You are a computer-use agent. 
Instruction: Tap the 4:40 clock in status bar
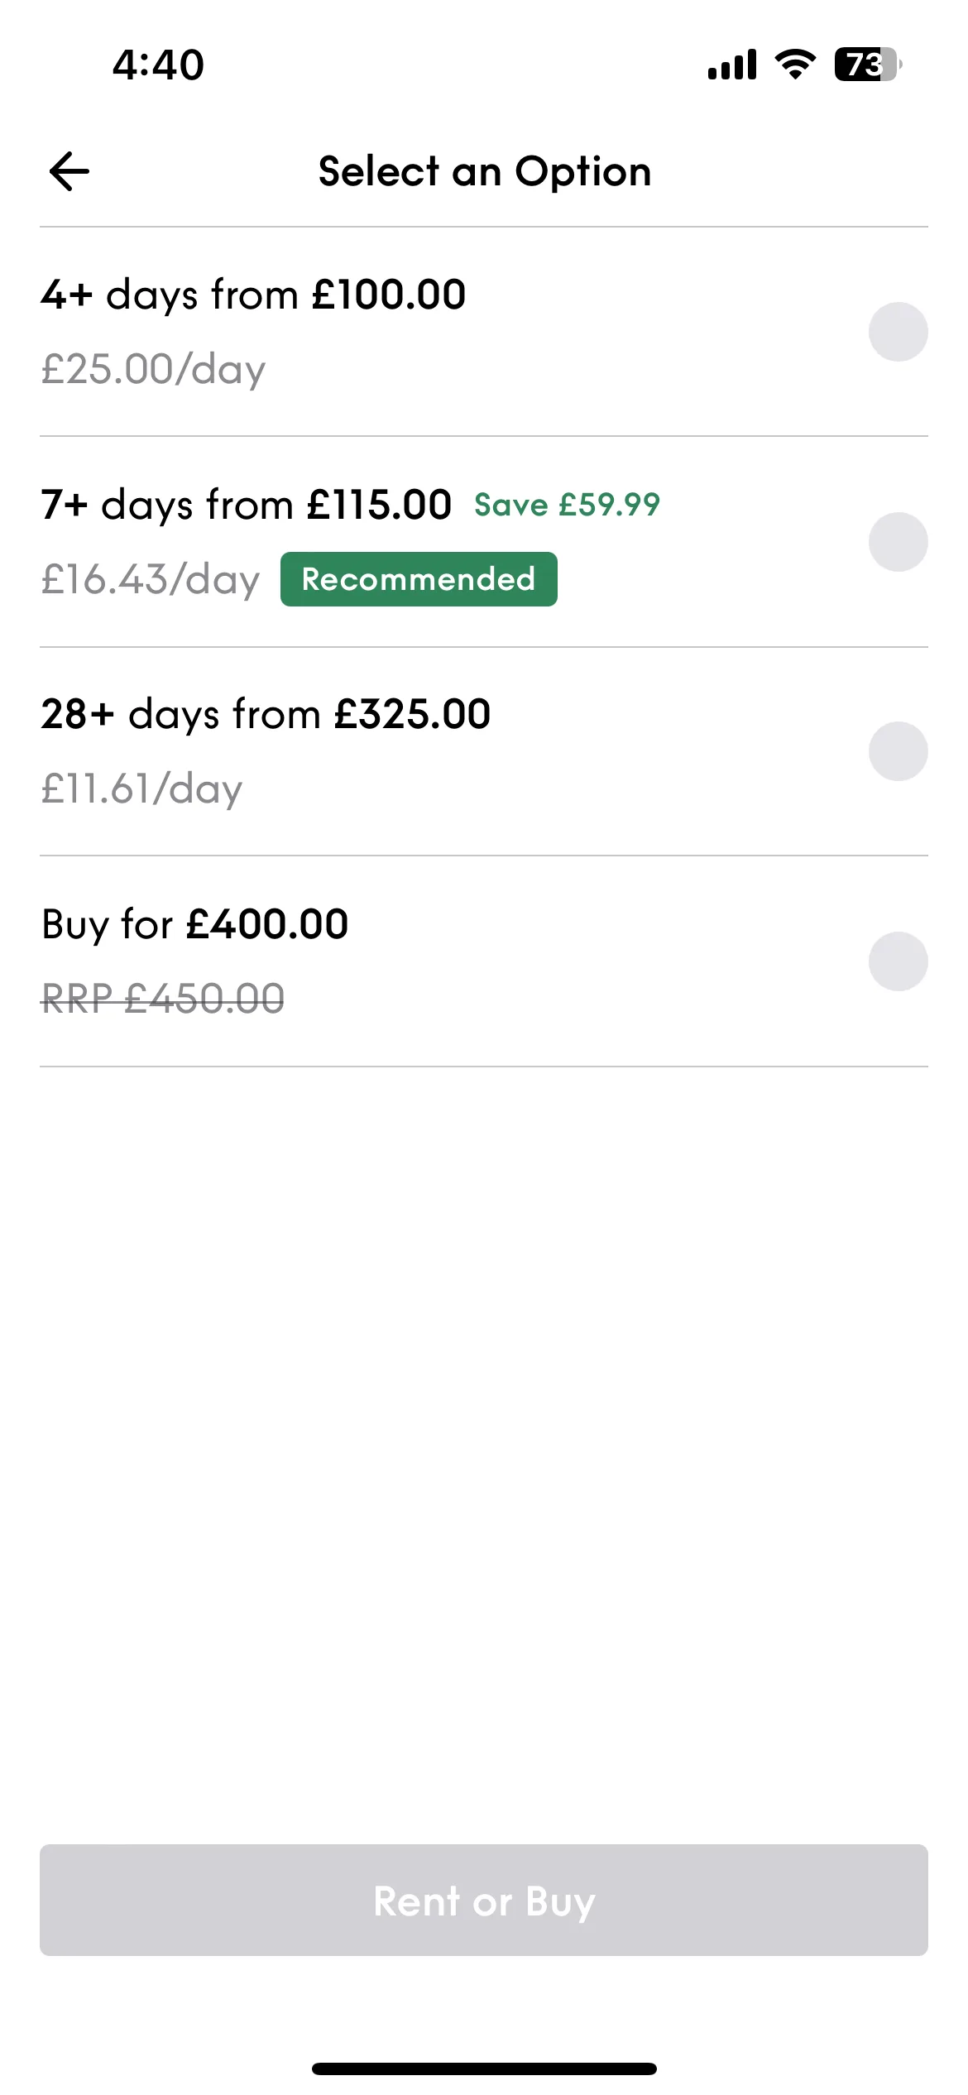158,65
